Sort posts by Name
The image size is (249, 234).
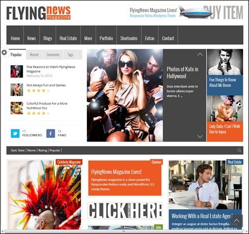(x=31, y=151)
